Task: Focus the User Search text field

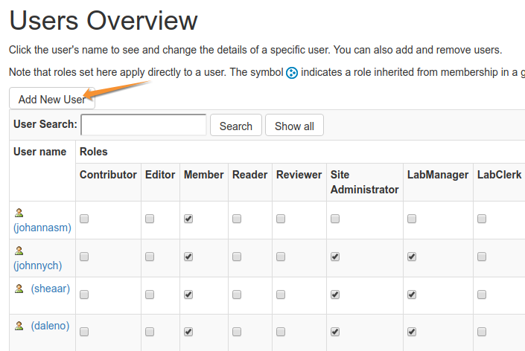Action: (x=143, y=125)
